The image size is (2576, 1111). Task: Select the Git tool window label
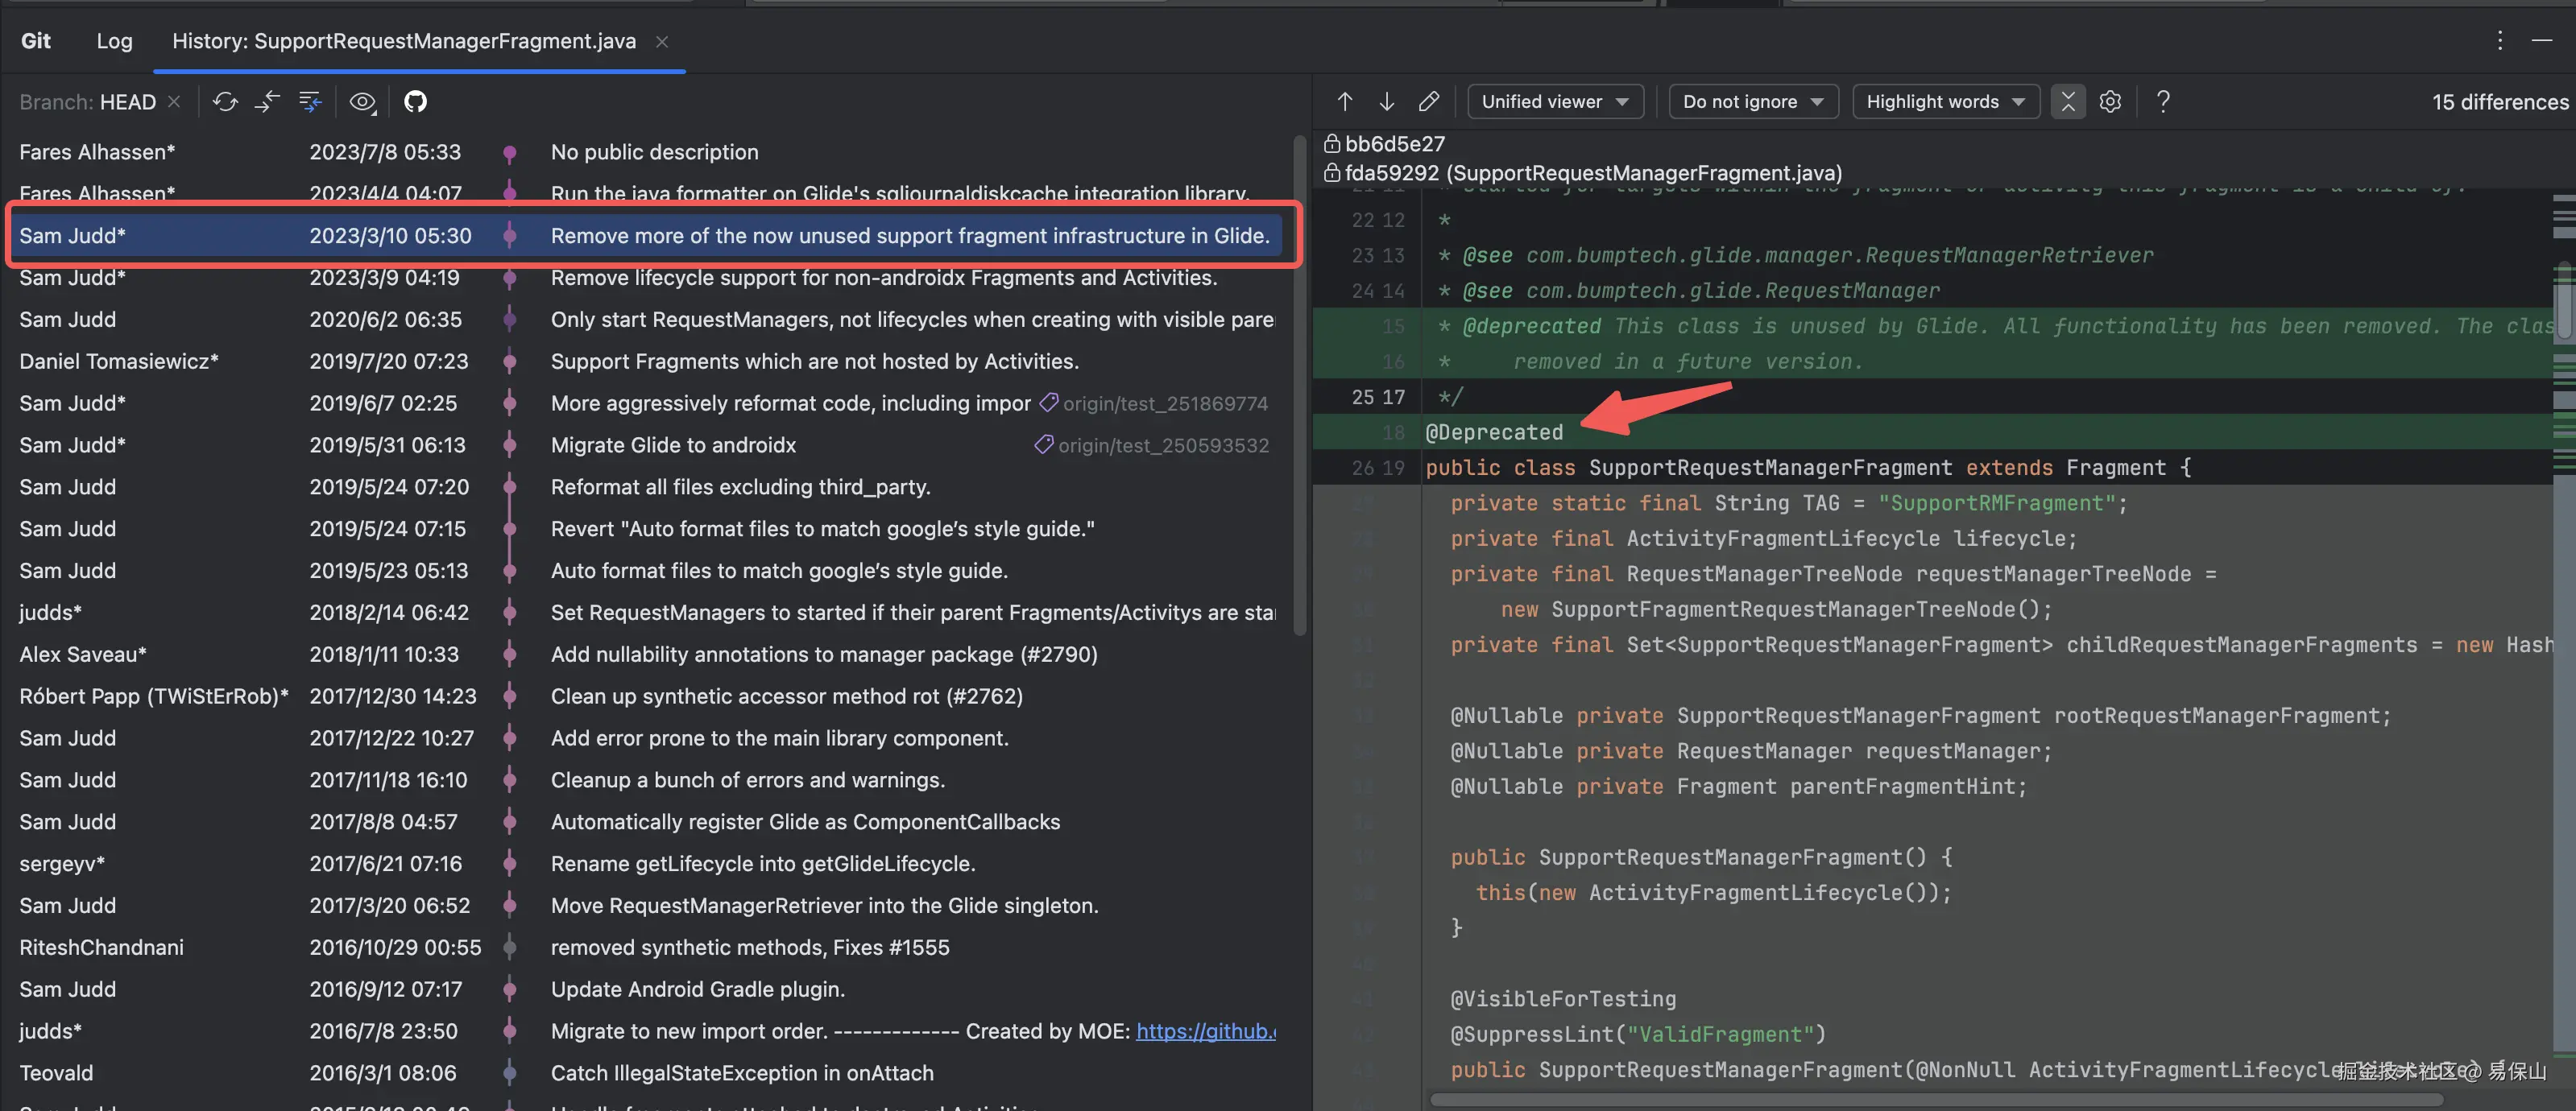click(x=35, y=40)
